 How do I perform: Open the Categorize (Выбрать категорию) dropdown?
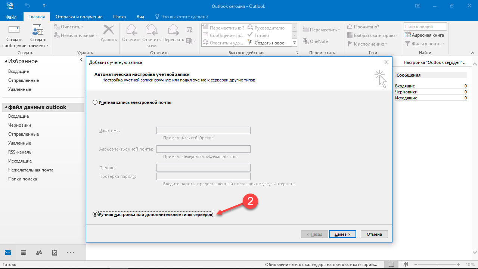pos(372,35)
